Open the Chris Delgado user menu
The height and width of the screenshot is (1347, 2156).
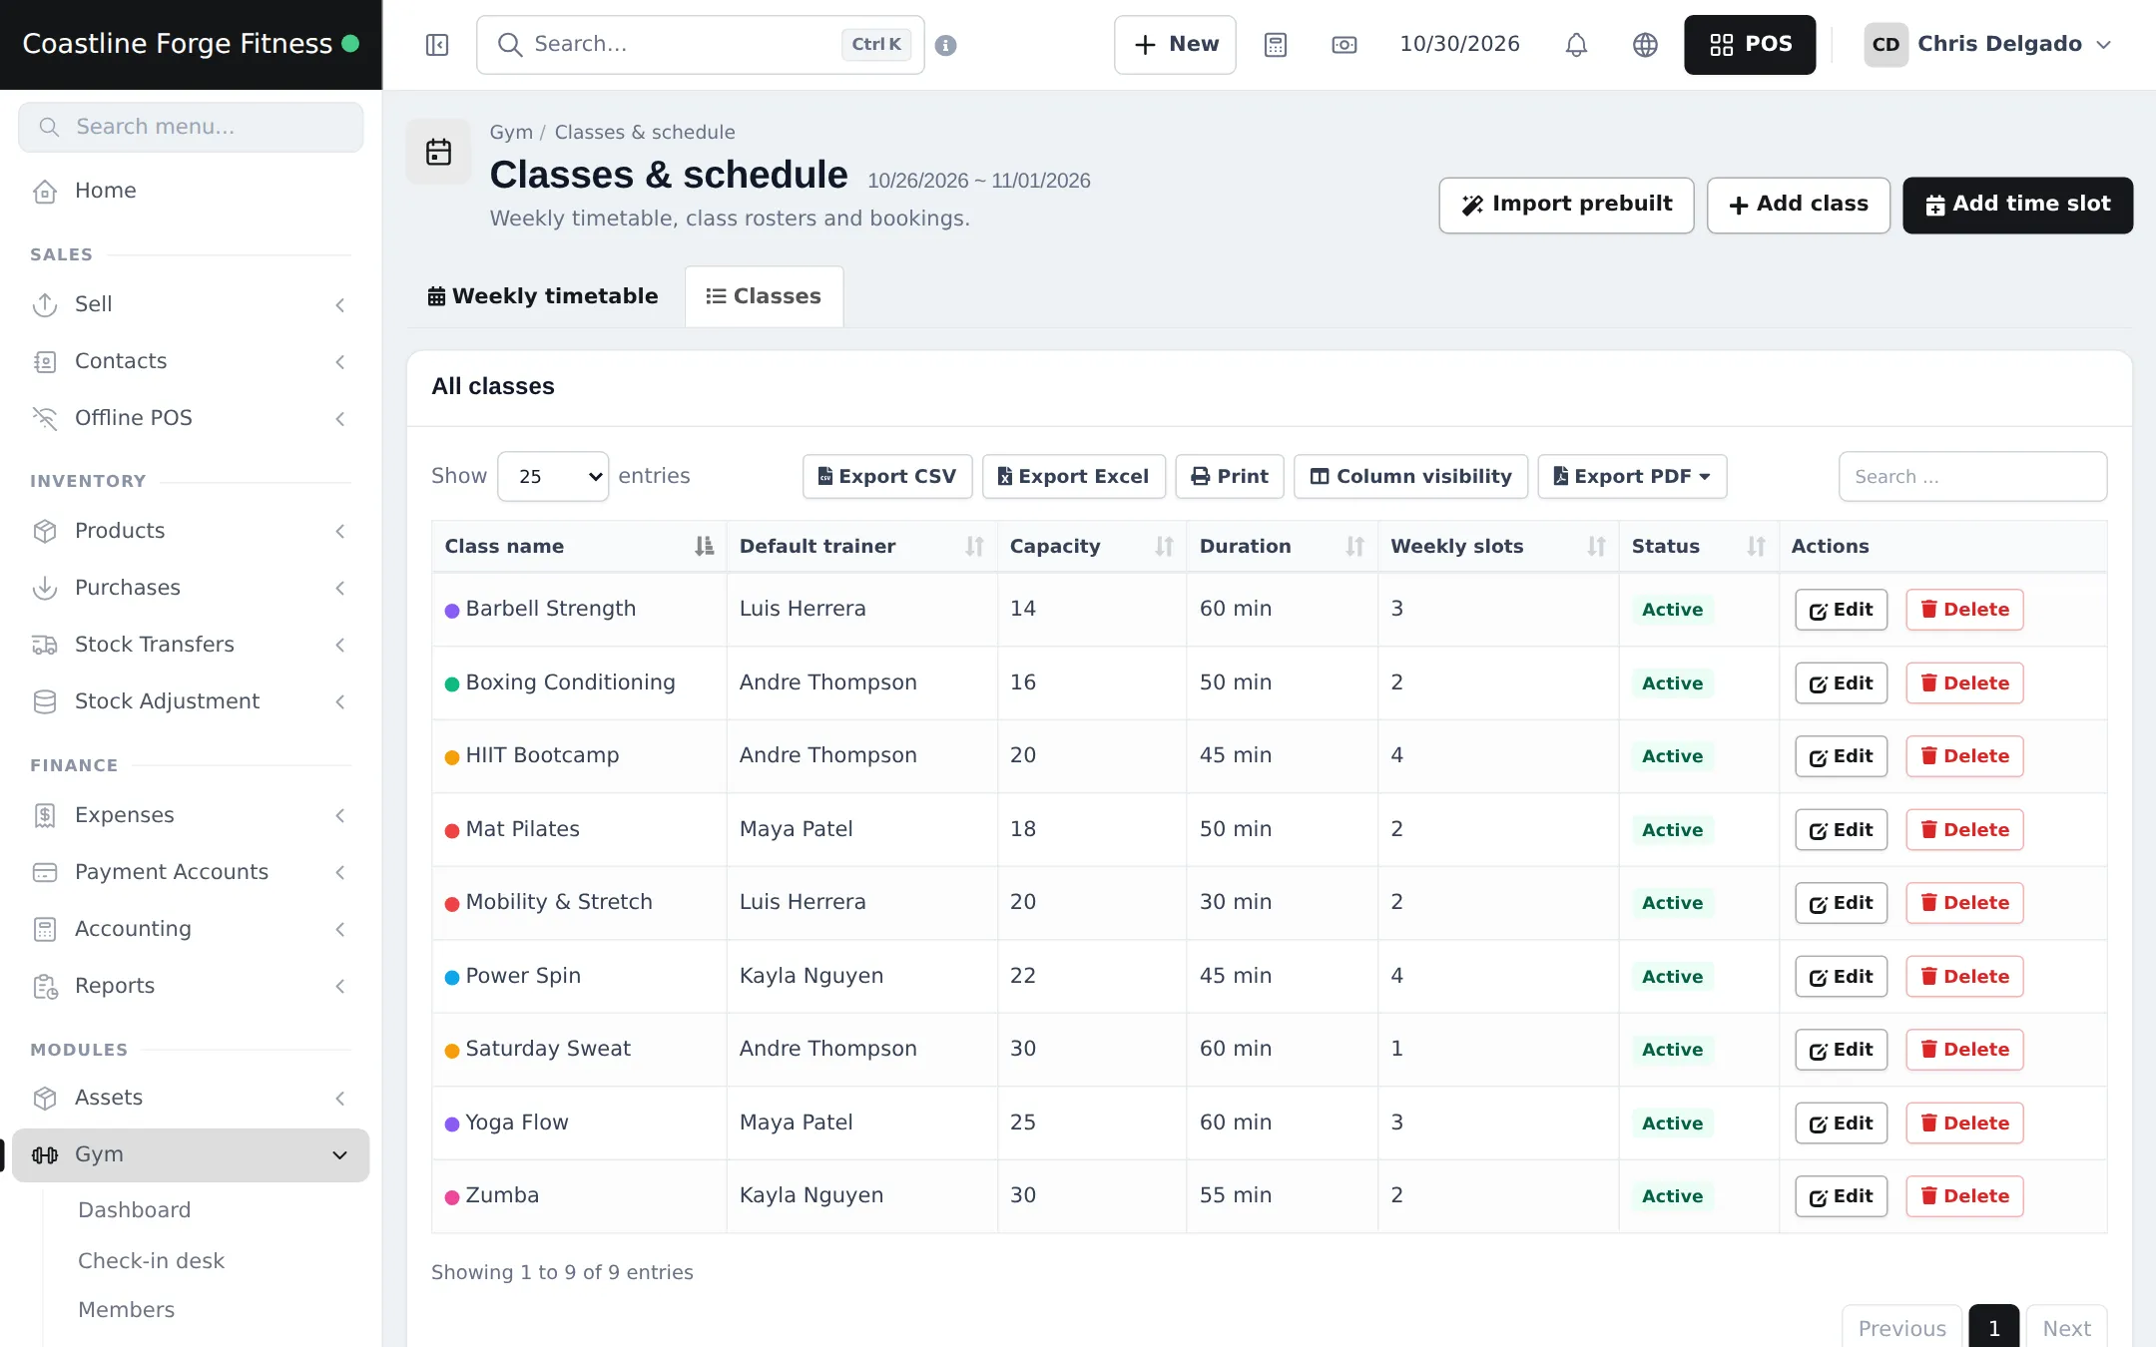pyautogui.click(x=1988, y=45)
